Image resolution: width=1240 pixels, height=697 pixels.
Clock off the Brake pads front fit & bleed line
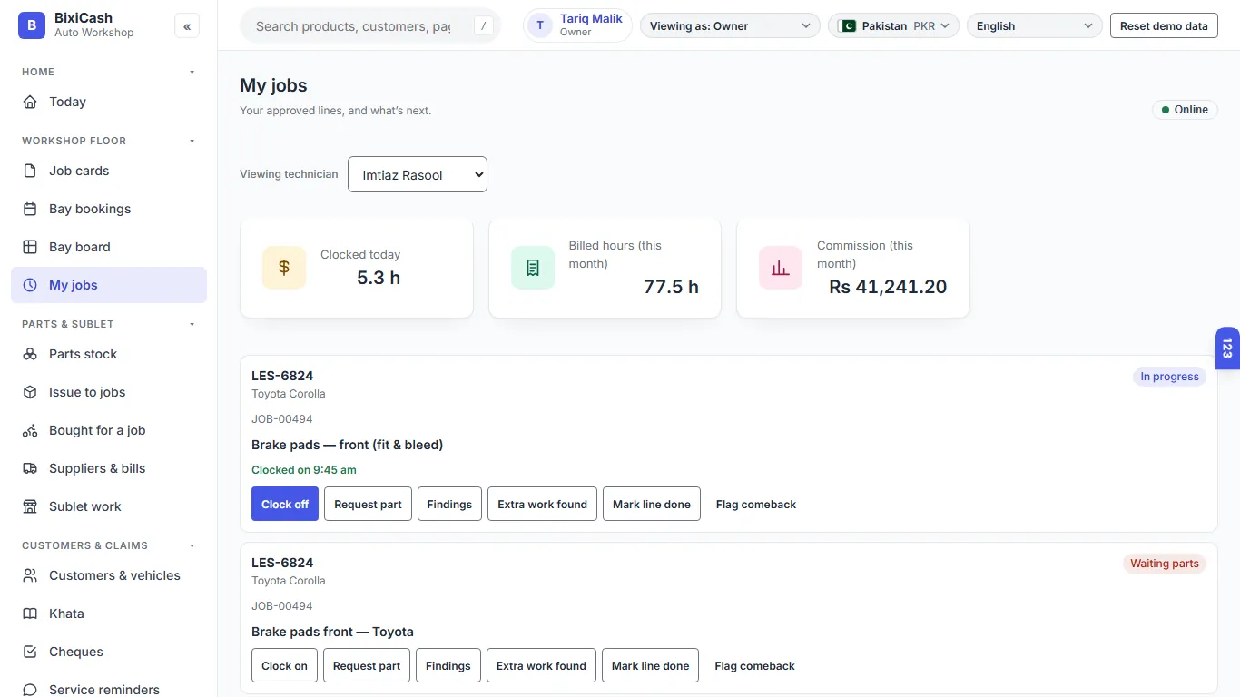coord(285,504)
